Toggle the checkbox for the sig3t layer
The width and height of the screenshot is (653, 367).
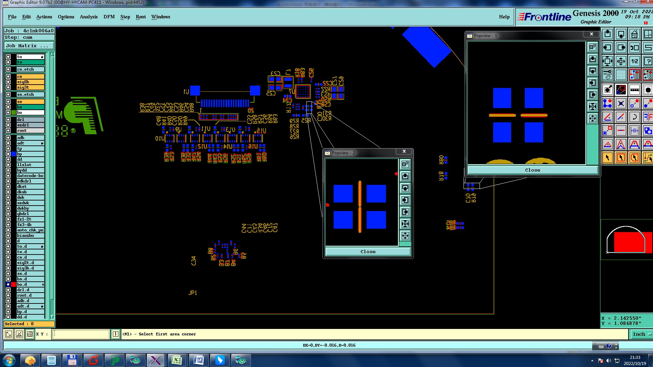(8, 87)
